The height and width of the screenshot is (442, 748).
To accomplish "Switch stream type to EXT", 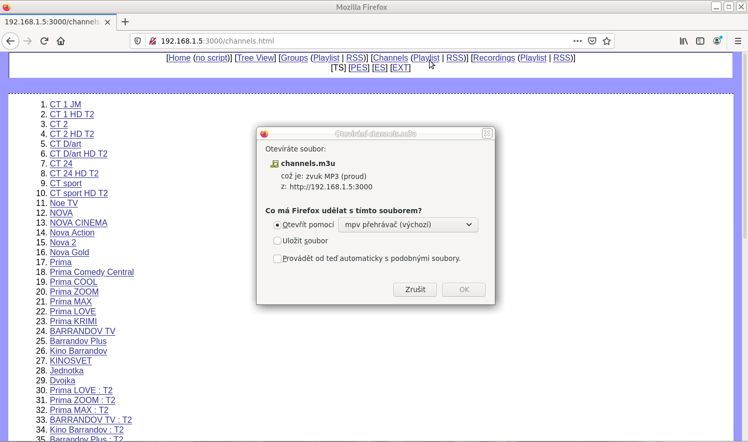I will 400,68.
